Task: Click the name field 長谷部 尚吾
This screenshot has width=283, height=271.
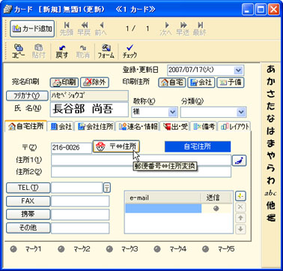Action: click(x=89, y=110)
